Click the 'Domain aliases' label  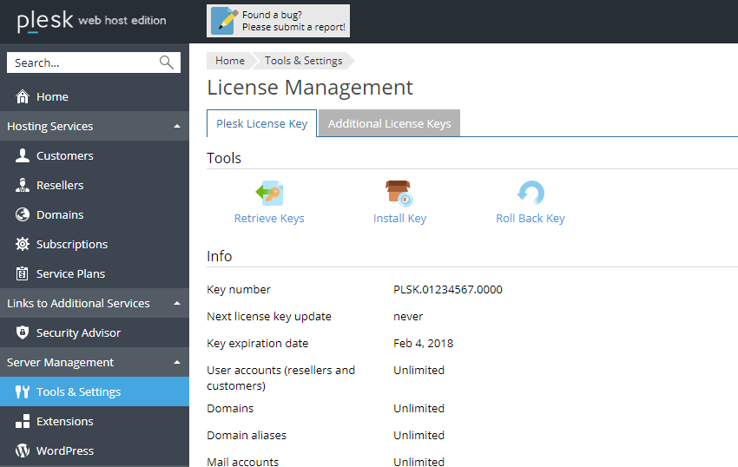pyautogui.click(x=247, y=435)
